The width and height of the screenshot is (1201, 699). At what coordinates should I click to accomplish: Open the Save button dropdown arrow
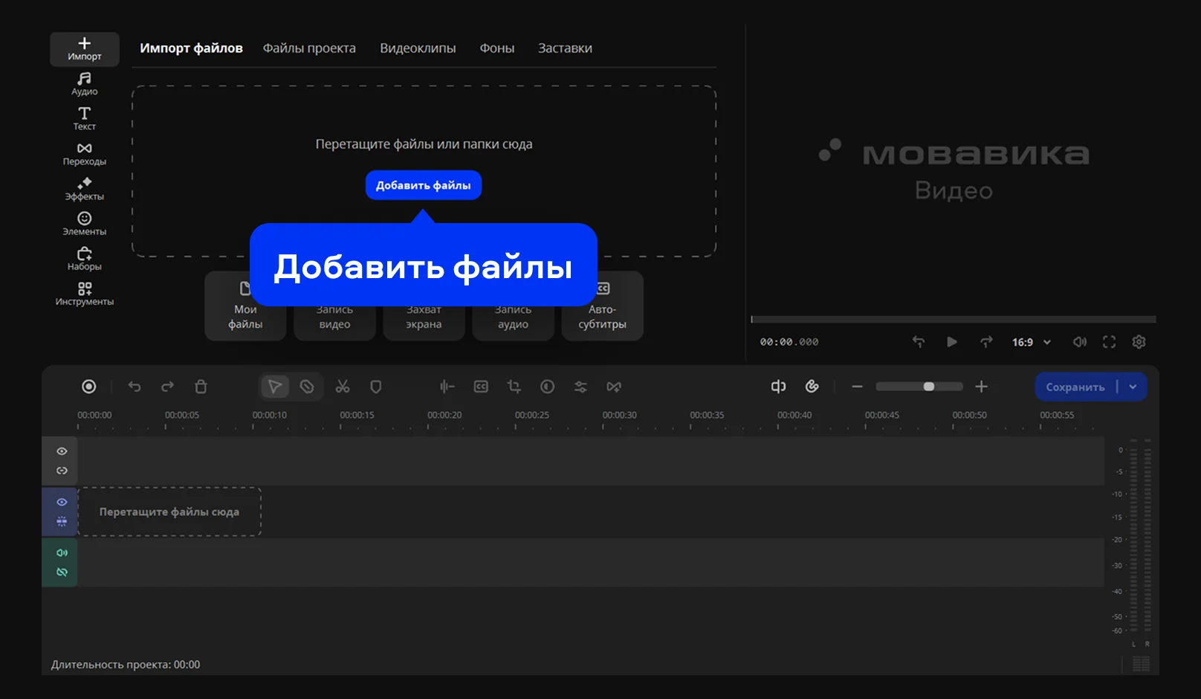click(x=1133, y=387)
